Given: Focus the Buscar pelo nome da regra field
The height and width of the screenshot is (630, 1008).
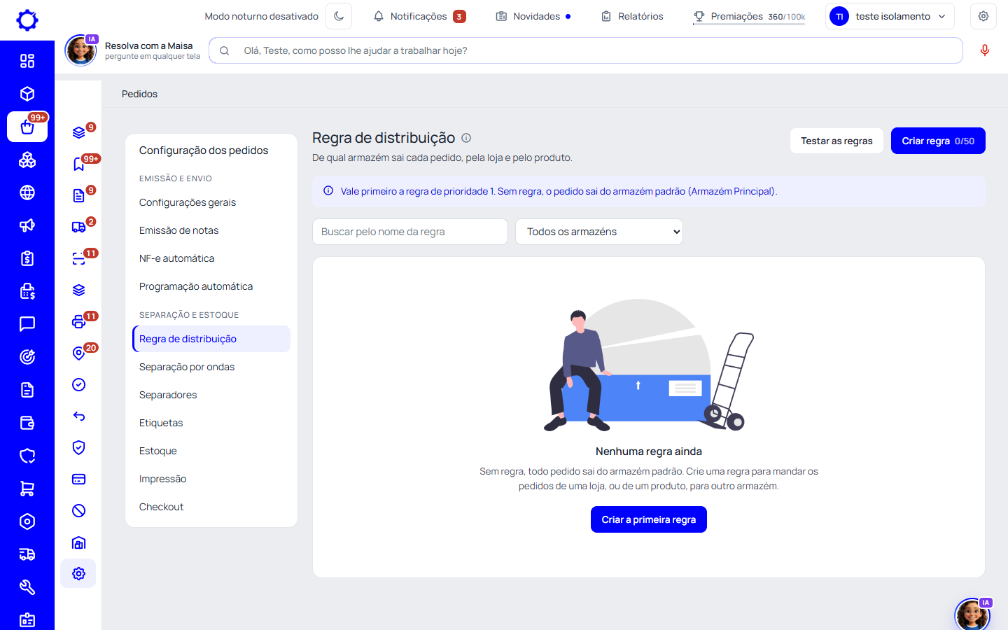Looking at the screenshot, I should click(x=410, y=232).
